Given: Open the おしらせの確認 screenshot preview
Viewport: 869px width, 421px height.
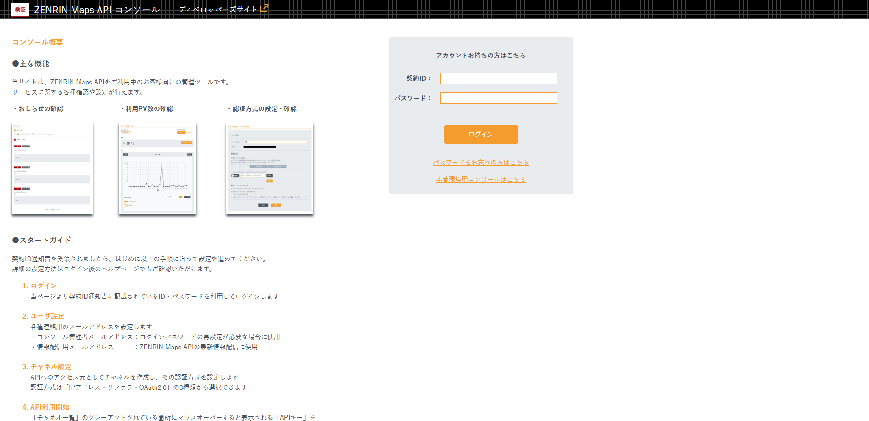Looking at the screenshot, I should point(52,168).
